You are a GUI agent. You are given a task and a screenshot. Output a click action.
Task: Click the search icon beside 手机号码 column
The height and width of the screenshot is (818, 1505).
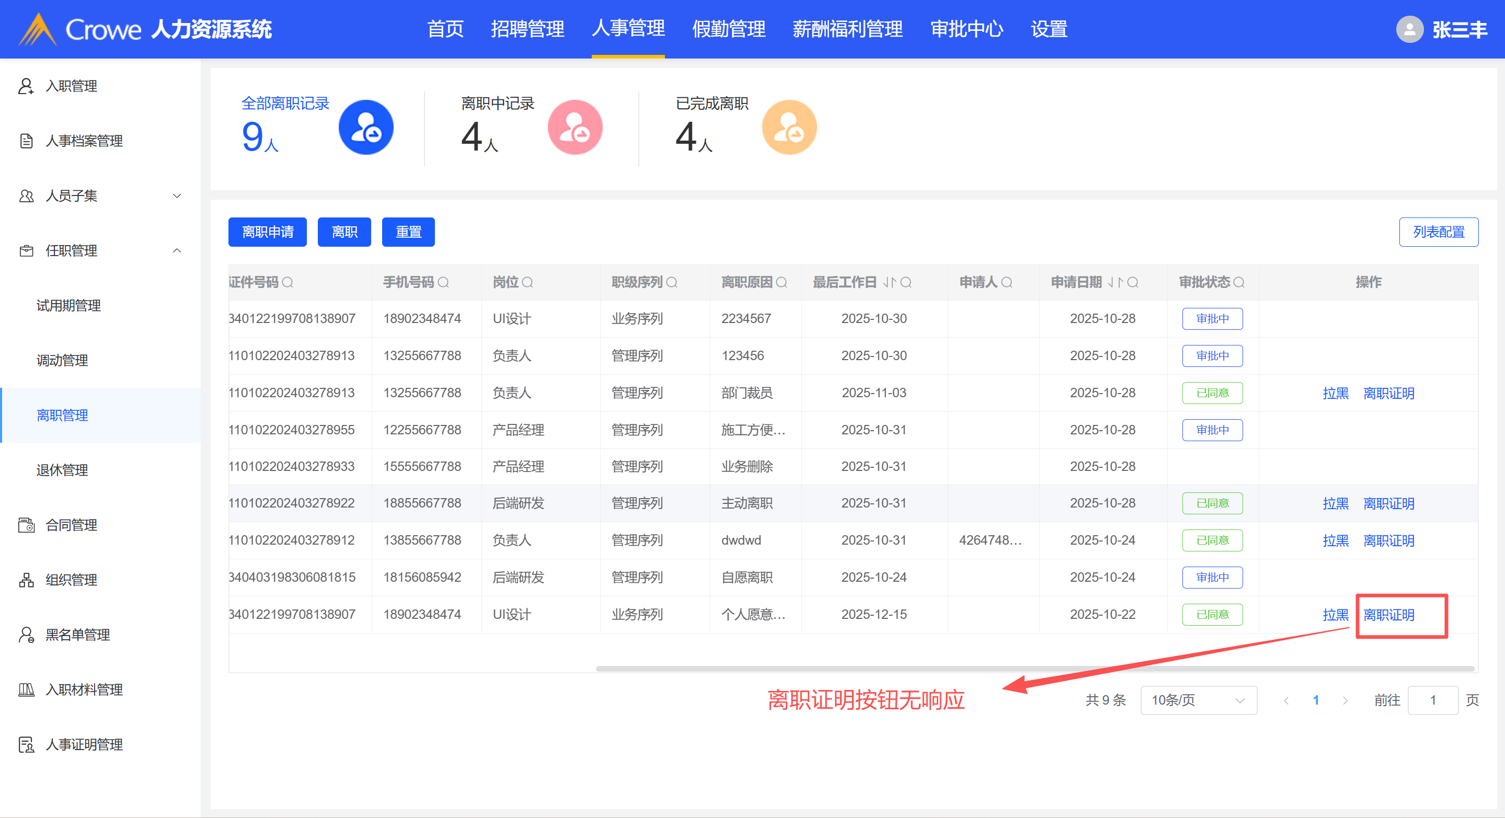point(443,283)
